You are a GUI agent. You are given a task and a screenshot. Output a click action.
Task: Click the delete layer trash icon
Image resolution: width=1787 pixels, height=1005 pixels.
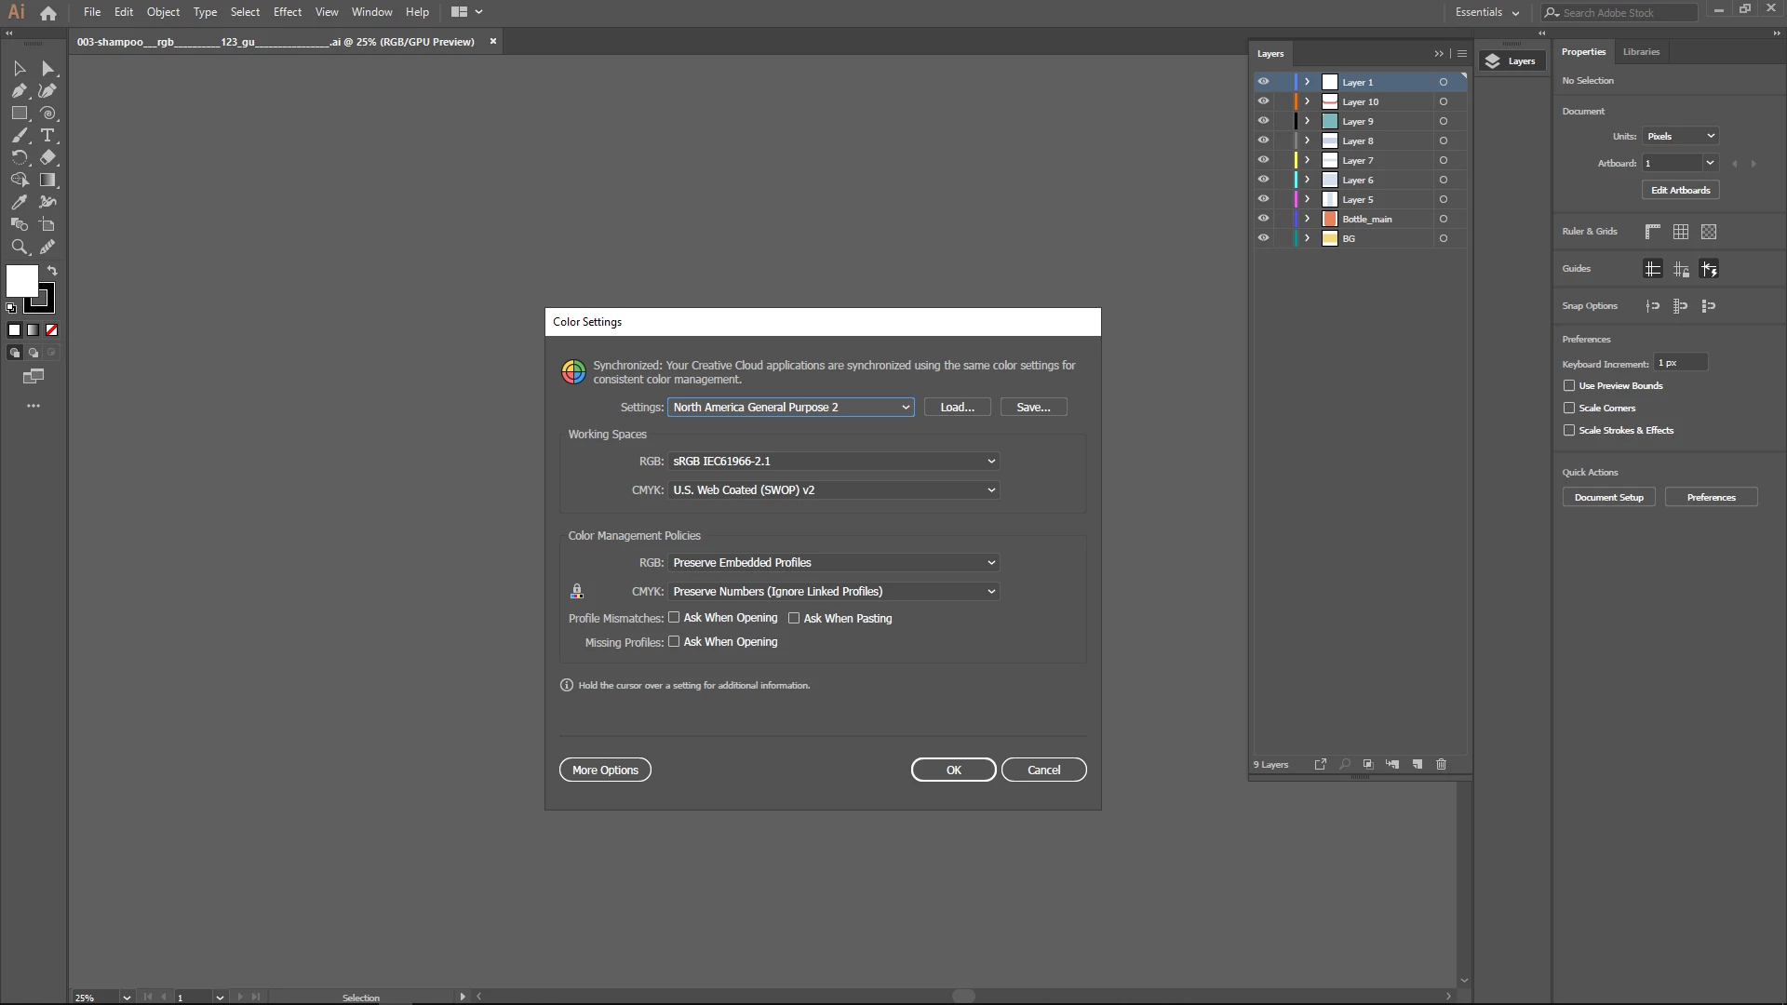1441,764
